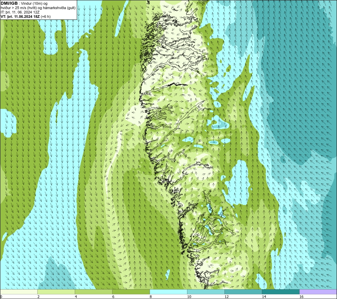Click the 'DMI/IGB' title text
337x299 pixels.
click(9, 3)
